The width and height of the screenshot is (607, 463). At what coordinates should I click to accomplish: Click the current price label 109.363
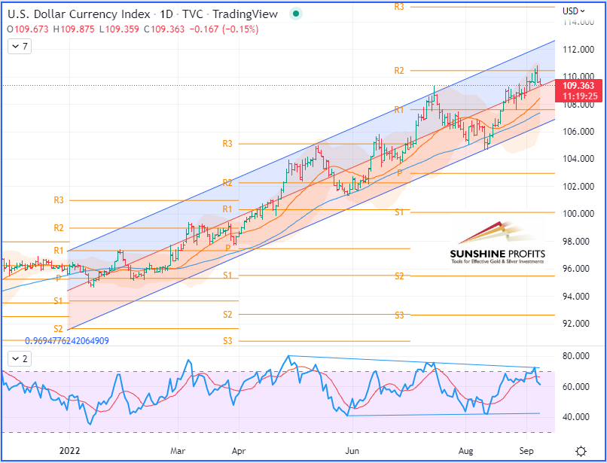coord(578,86)
